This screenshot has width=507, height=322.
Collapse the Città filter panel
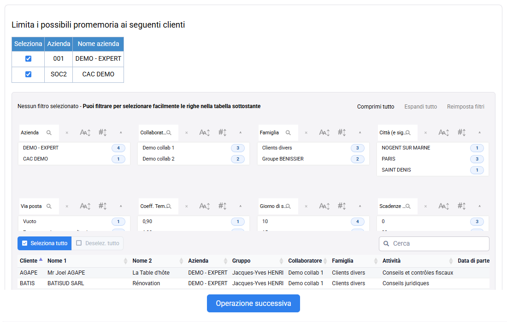pyautogui.click(x=479, y=132)
